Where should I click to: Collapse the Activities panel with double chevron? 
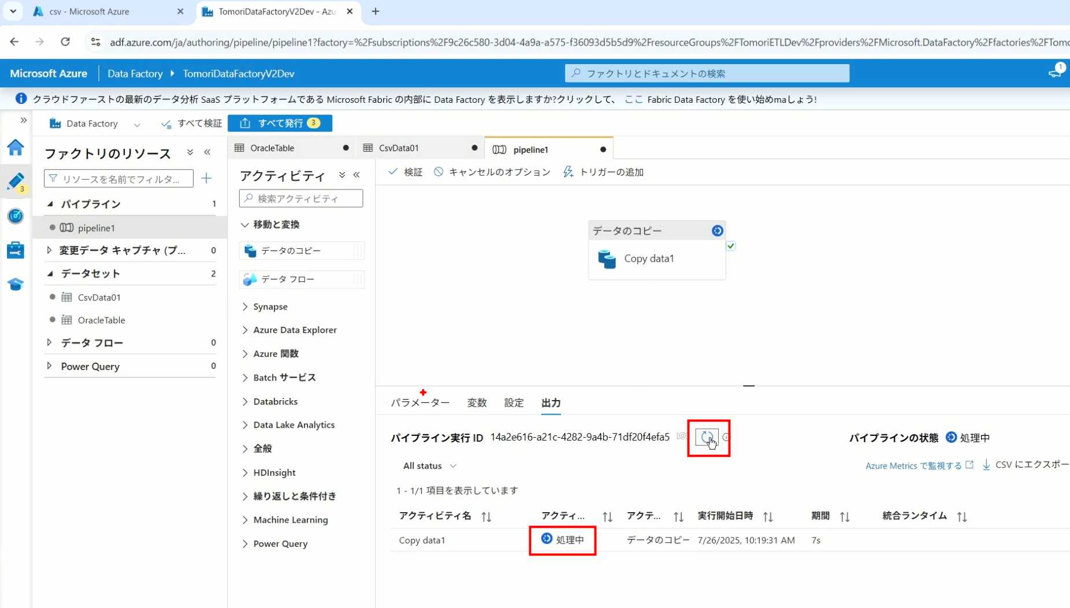pos(356,175)
